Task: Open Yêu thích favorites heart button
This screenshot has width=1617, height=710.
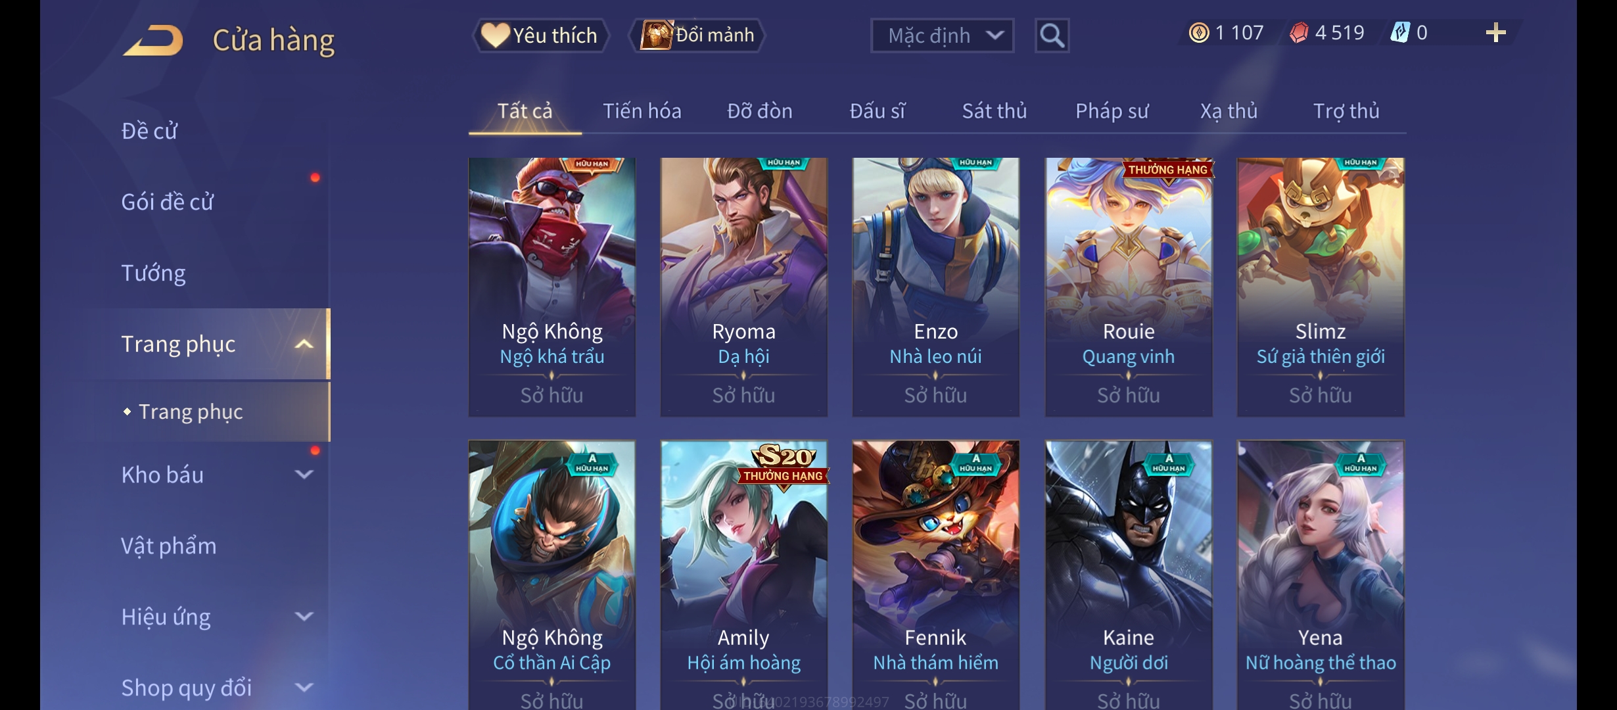Action: coord(540,35)
